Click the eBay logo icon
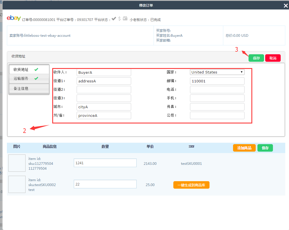 pyautogui.click(x=14, y=18)
